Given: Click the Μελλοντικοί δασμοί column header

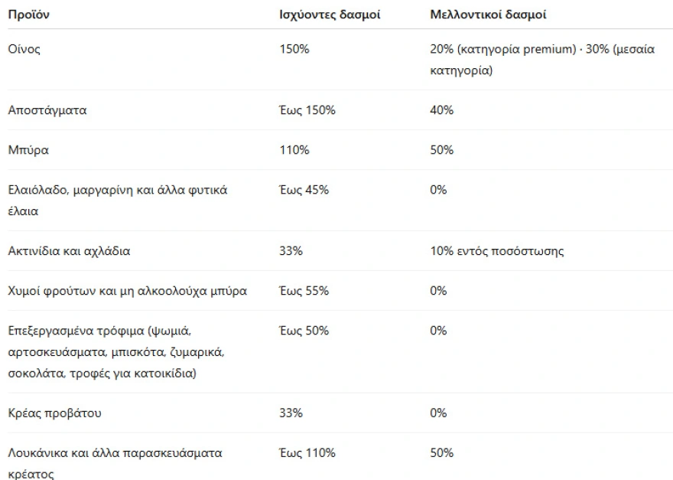Looking at the screenshot, I should tap(488, 15).
